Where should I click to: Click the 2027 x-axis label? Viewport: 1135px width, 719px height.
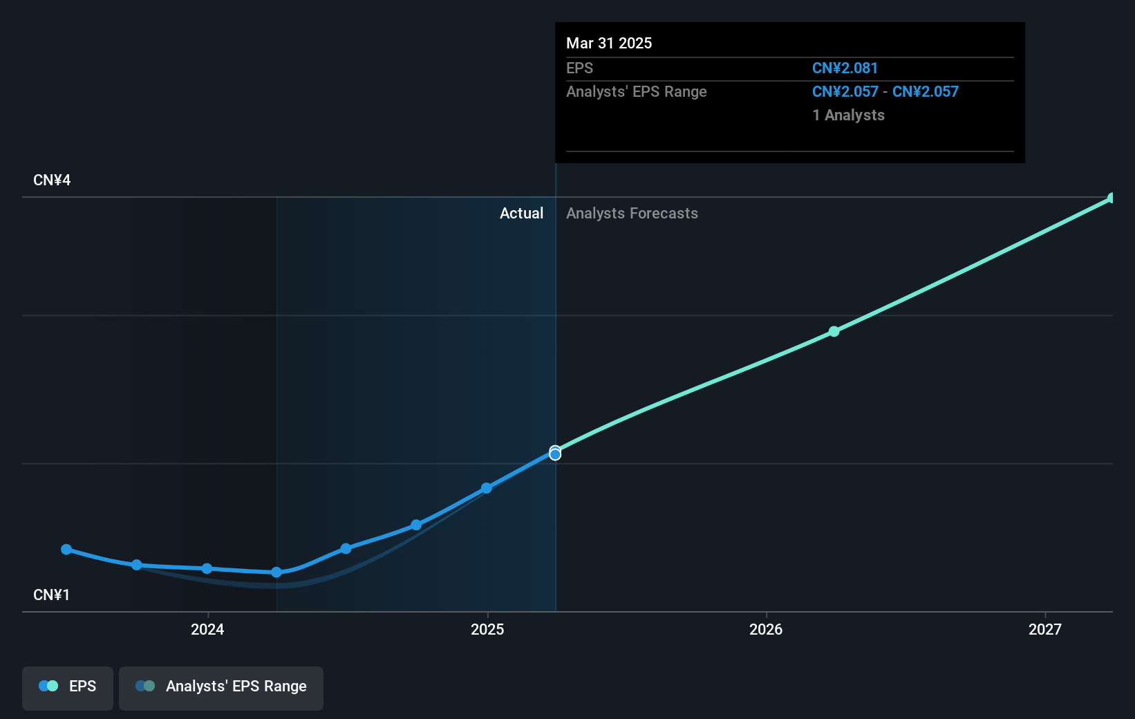(x=1045, y=629)
